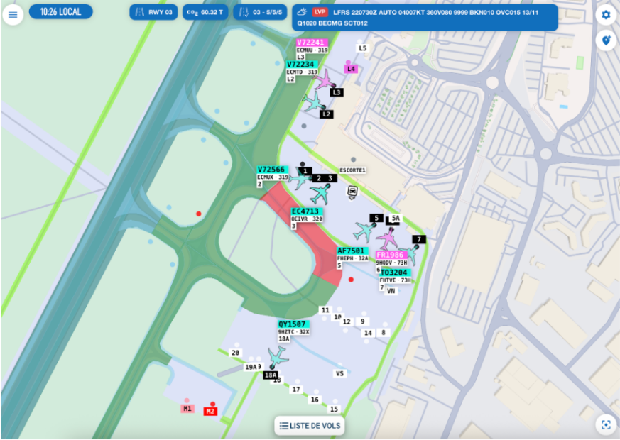This screenshot has width=620, height=440.
Task: Select the stand 5A label
Action: [396, 218]
